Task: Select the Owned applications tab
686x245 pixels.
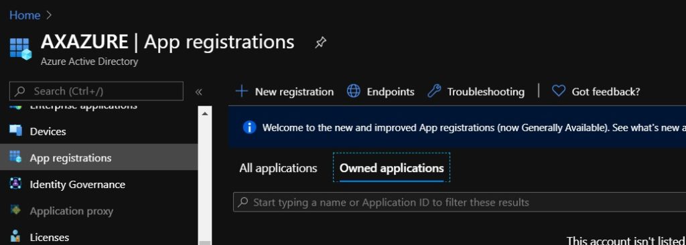Action: click(391, 168)
